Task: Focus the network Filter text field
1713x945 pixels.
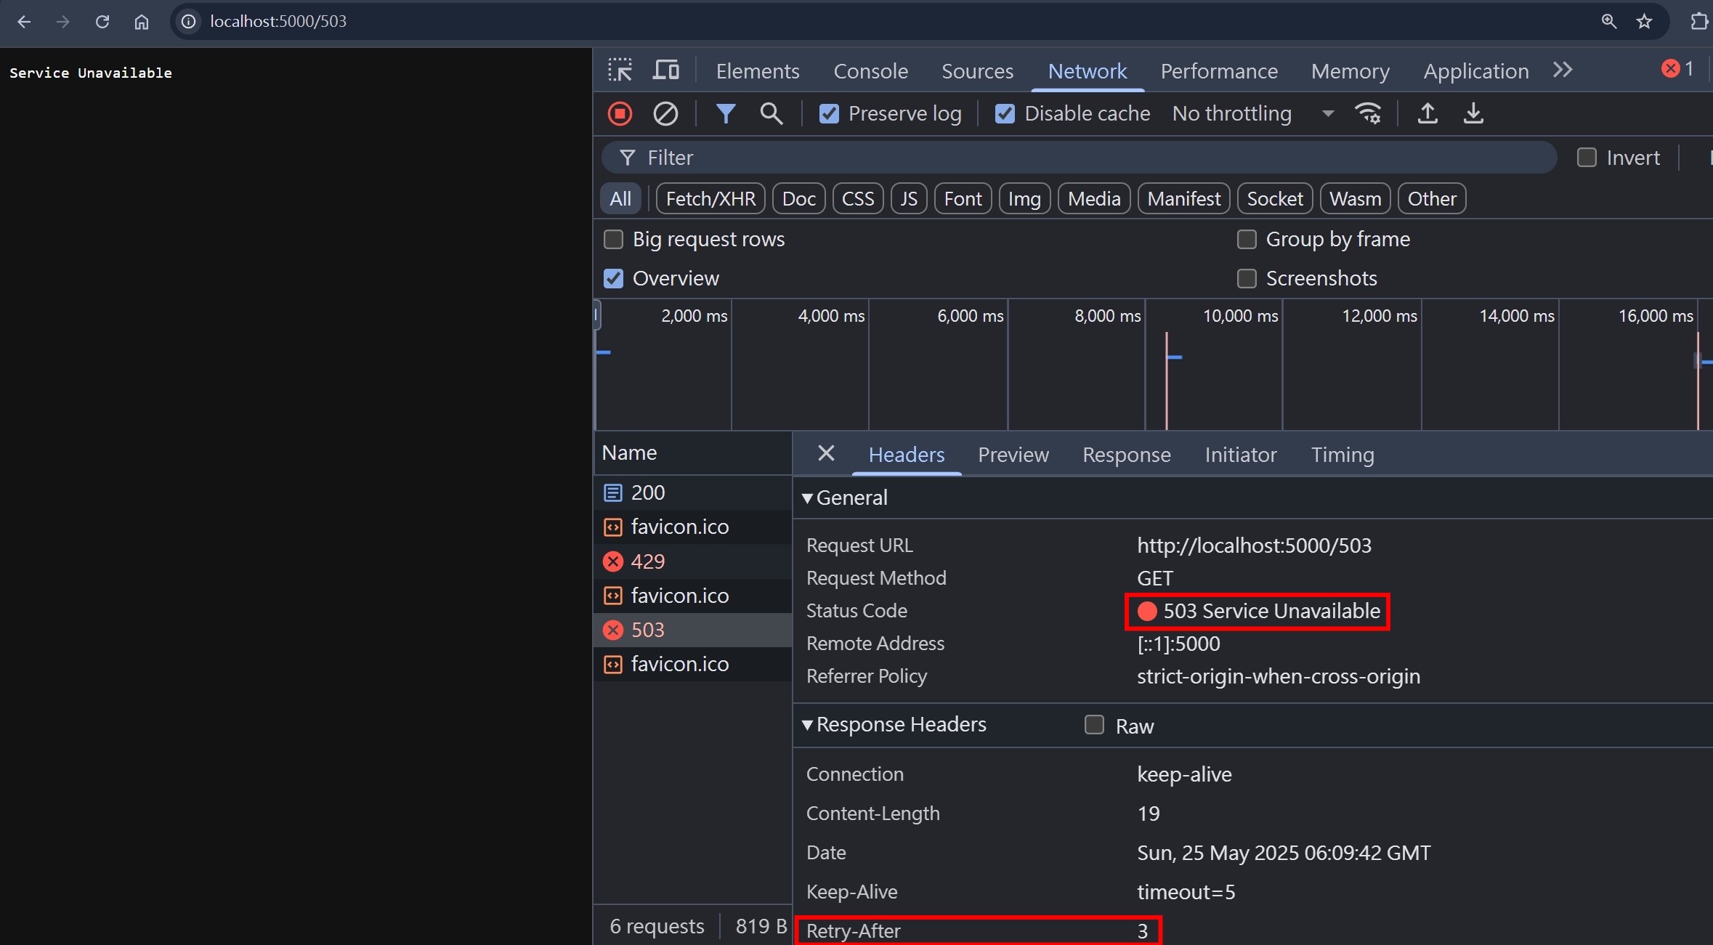Action: click(1080, 158)
